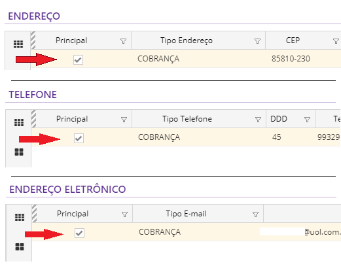The image size is (341, 270).
Task: Open filter dropdown for DDD column
Action: [307, 120]
